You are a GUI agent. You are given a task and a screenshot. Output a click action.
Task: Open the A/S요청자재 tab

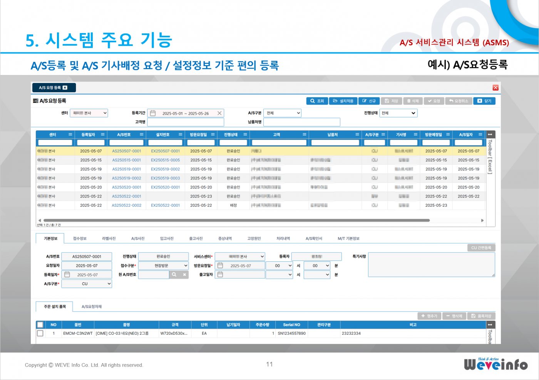92,307
